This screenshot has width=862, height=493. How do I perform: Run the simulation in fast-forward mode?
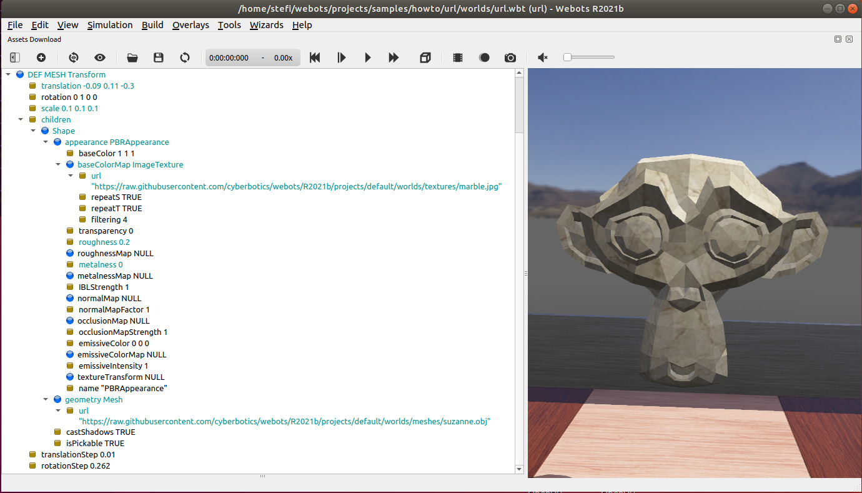click(x=394, y=57)
